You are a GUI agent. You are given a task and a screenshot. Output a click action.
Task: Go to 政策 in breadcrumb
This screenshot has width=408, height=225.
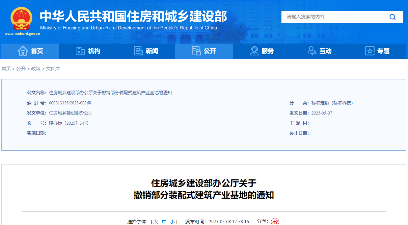(x=36, y=69)
